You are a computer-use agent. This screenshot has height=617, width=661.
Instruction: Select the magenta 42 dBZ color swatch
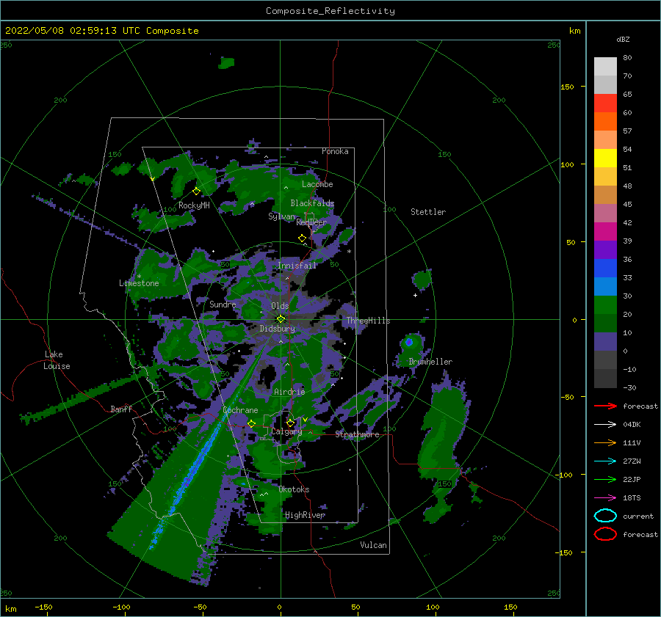click(605, 231)
